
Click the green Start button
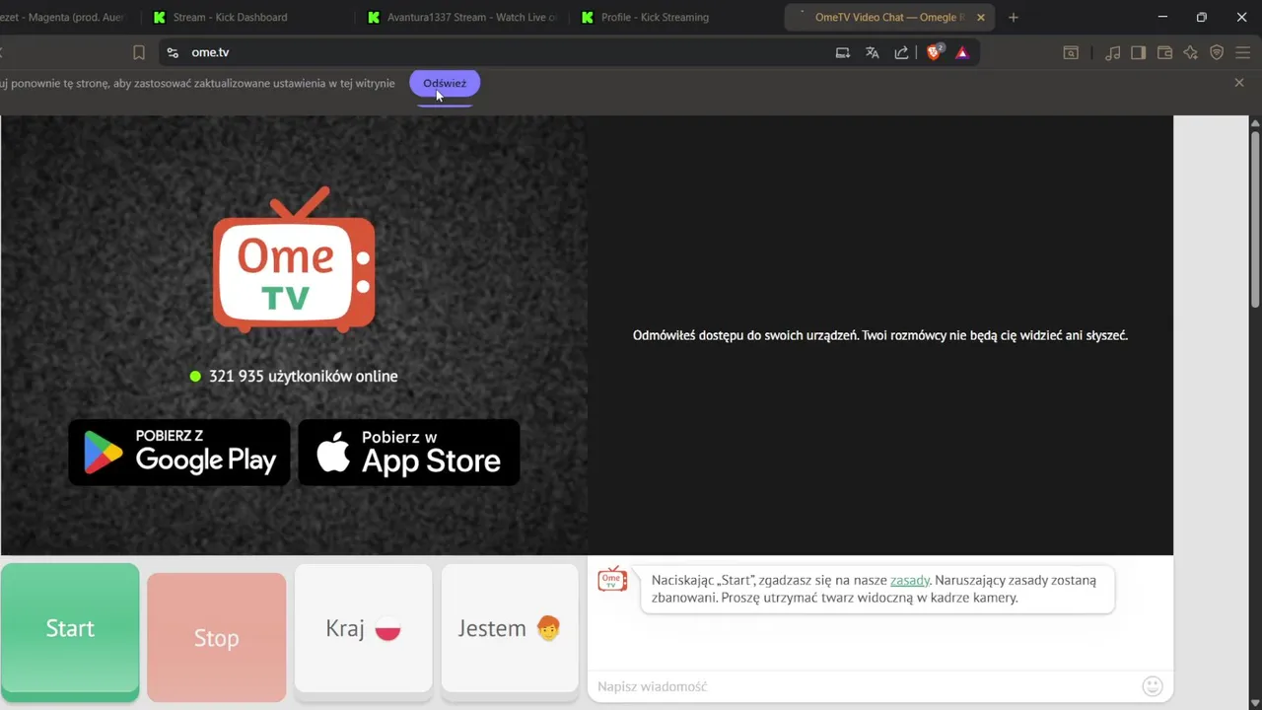point(70,632)
